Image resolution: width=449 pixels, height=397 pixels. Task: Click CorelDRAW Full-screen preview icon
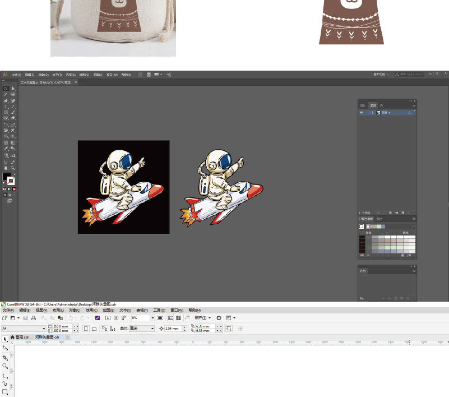point(160,318)
